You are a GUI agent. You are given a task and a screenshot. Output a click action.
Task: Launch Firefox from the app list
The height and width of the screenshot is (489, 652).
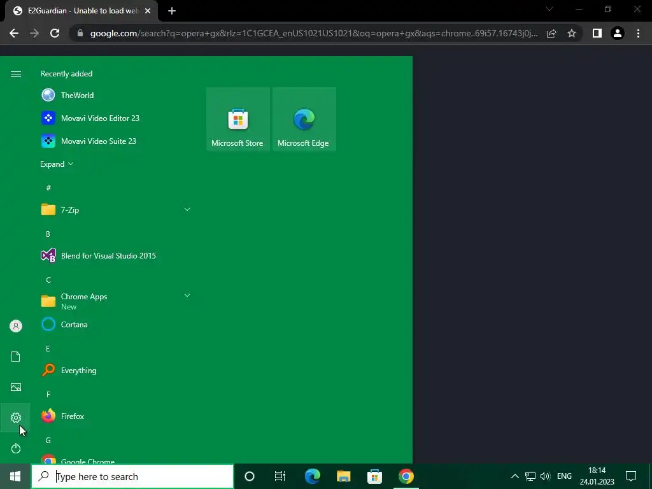click(116, 416)
